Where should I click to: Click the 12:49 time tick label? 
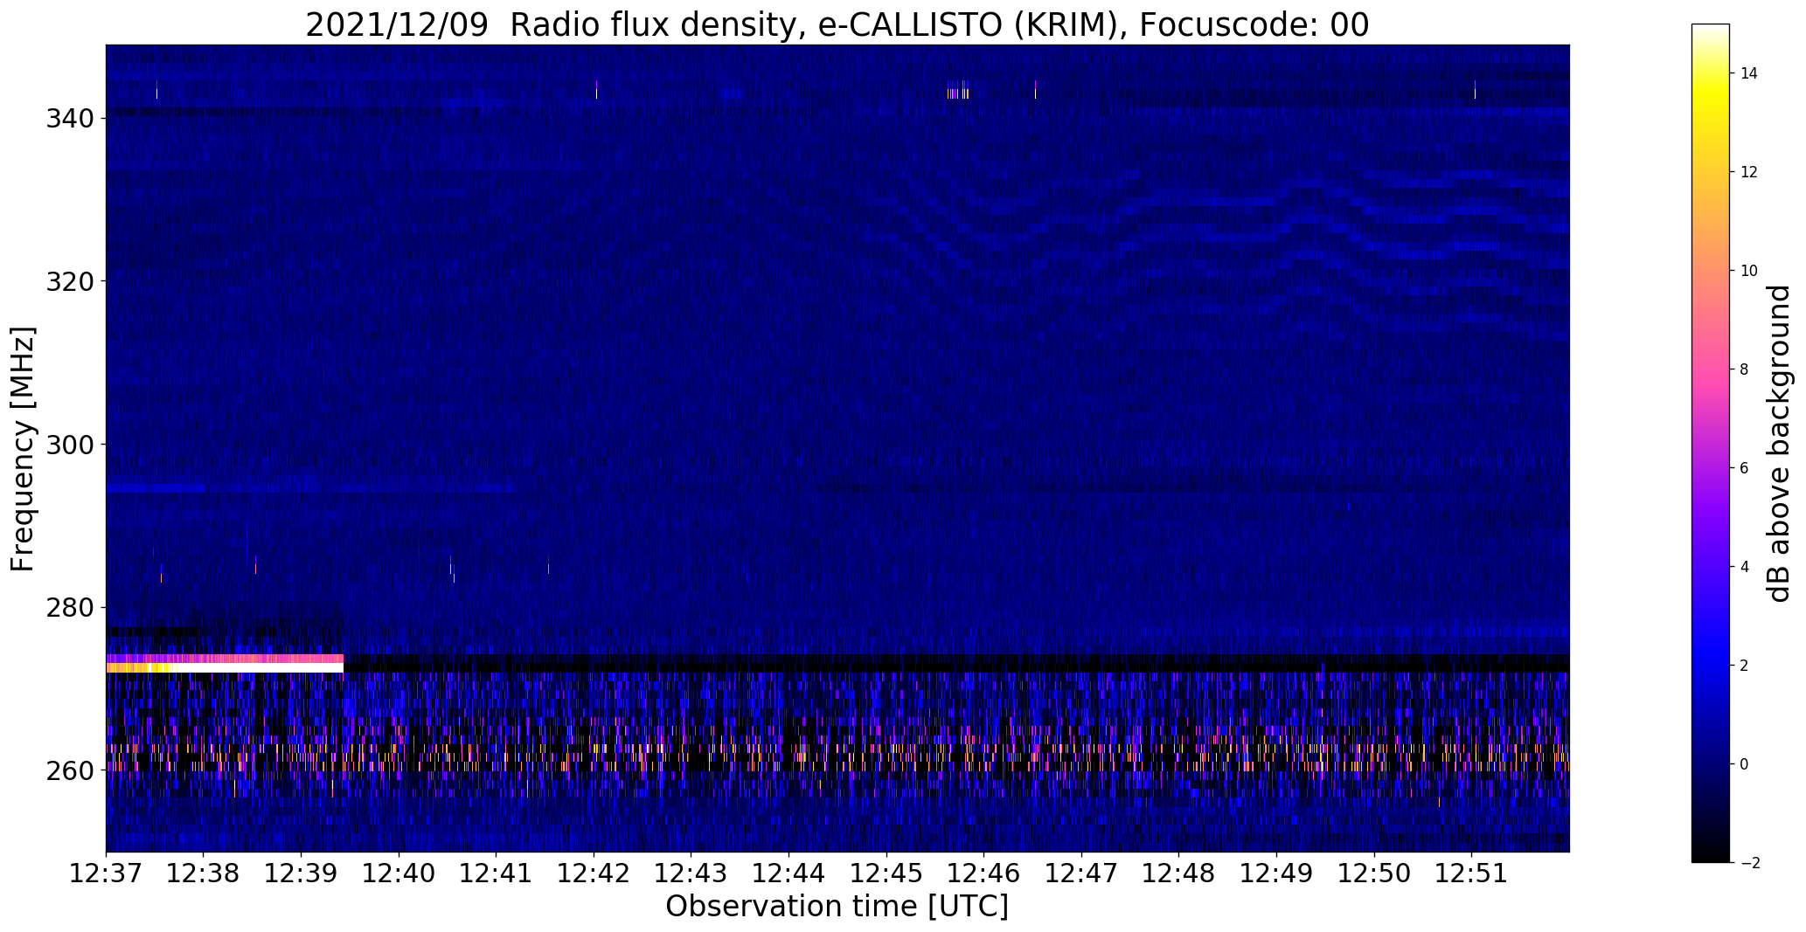coord(1277,873)
